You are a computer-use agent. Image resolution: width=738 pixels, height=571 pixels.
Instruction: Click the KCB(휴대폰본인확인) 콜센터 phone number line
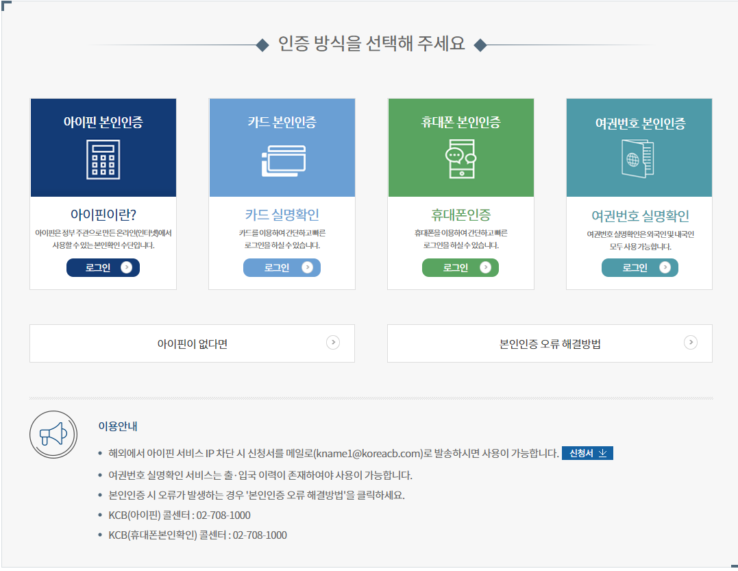(x=197, y=535)
